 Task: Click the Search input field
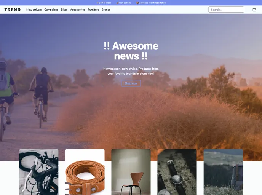(x=226, y=10)
